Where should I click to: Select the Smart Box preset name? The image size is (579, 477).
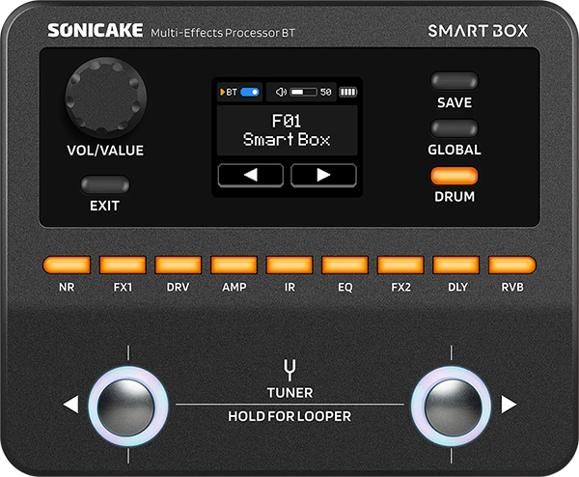pyautogui.click(x=287, y=140)
